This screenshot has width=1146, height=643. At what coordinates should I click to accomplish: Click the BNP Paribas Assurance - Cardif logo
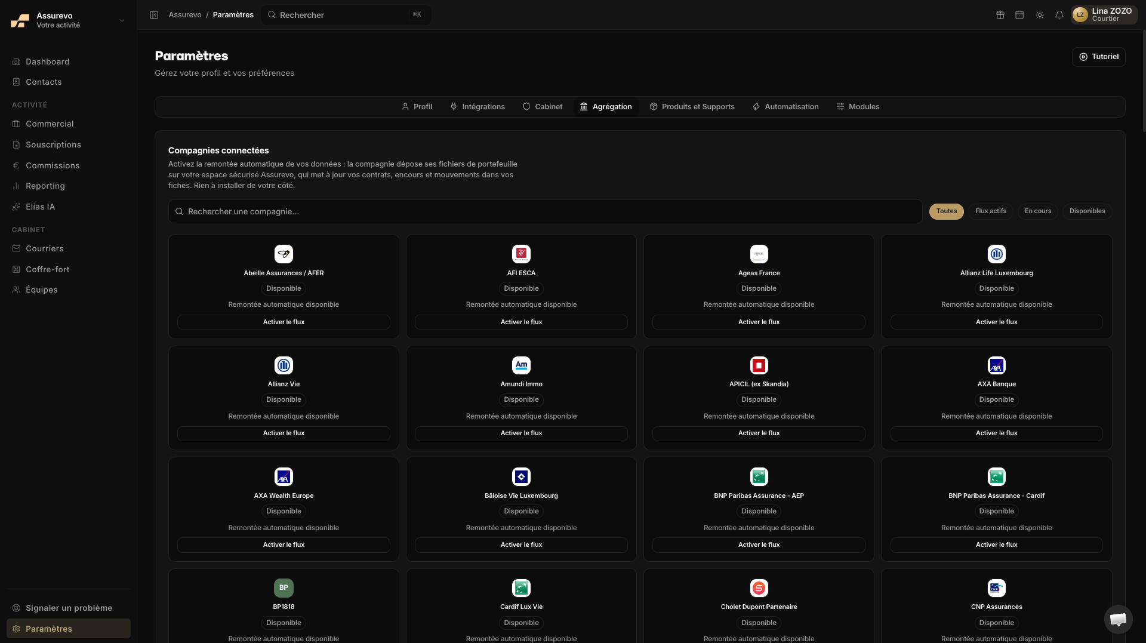coord(996,476)
